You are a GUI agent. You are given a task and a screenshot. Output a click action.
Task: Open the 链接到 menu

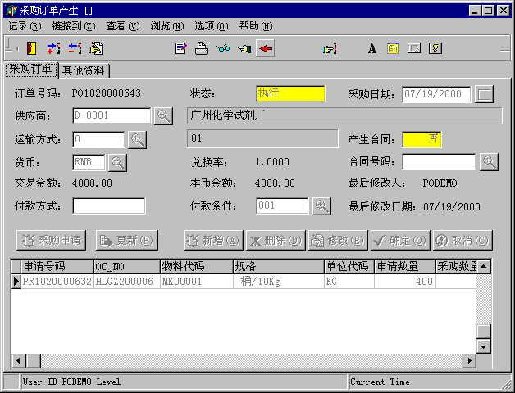[74, 26]
